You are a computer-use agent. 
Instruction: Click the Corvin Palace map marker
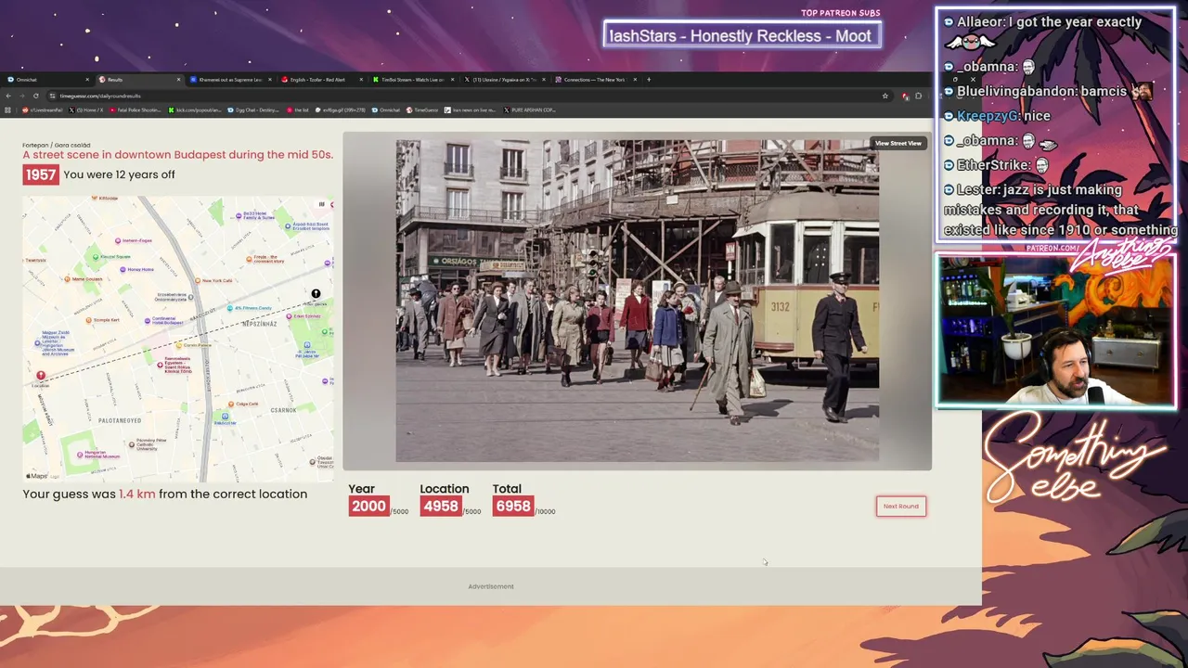181,344
